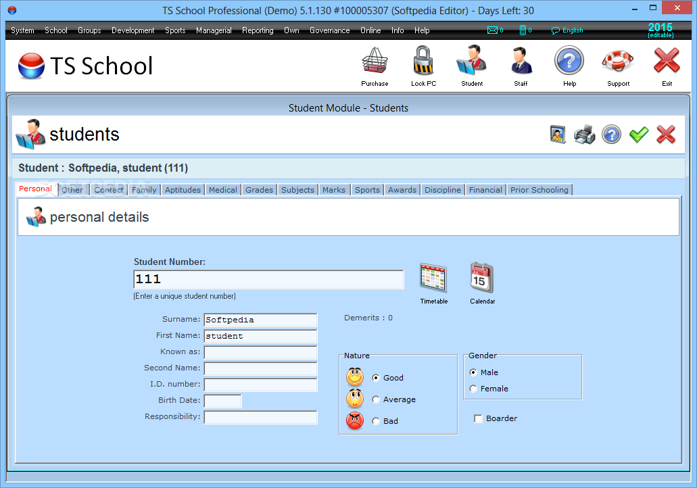Switch to the Marks tab
Image resolution: width=697 pixels, height=488 pixels.
334,190
